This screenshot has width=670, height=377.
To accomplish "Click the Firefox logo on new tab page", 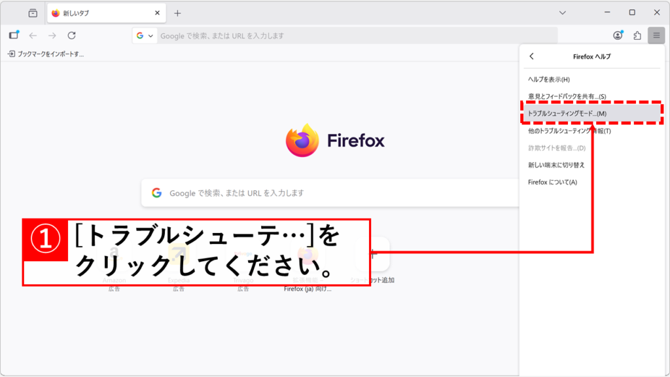I will coord(336,140).
